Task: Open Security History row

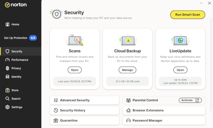Action: coord(84,110)
